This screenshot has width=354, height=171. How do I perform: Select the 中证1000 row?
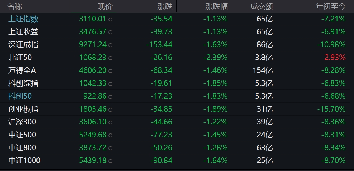tap(177, 161)
